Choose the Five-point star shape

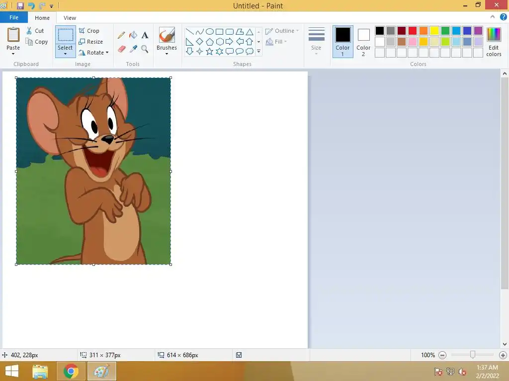pyautogui.click(x=210, y=51)
